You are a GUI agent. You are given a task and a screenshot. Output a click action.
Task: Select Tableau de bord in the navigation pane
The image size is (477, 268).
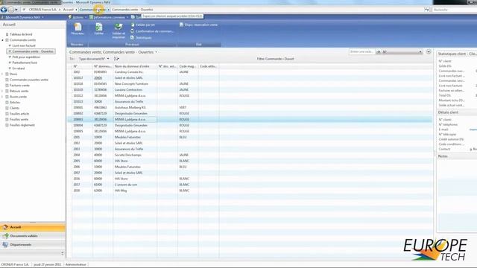tap(21, 34)
